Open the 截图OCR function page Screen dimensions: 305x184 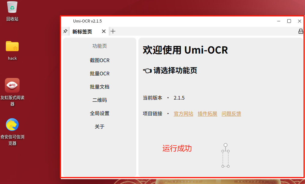click(100, 60)
